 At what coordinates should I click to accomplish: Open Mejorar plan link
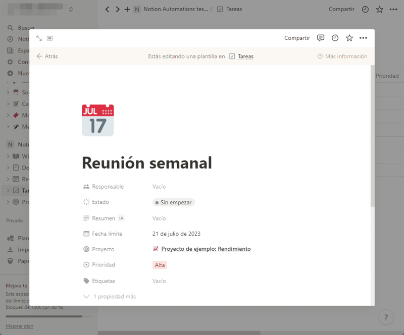click(x=19, y=326)
